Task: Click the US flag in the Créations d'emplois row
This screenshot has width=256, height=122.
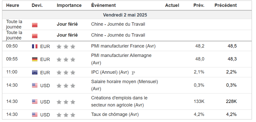Action: click(x=35, y=102)
